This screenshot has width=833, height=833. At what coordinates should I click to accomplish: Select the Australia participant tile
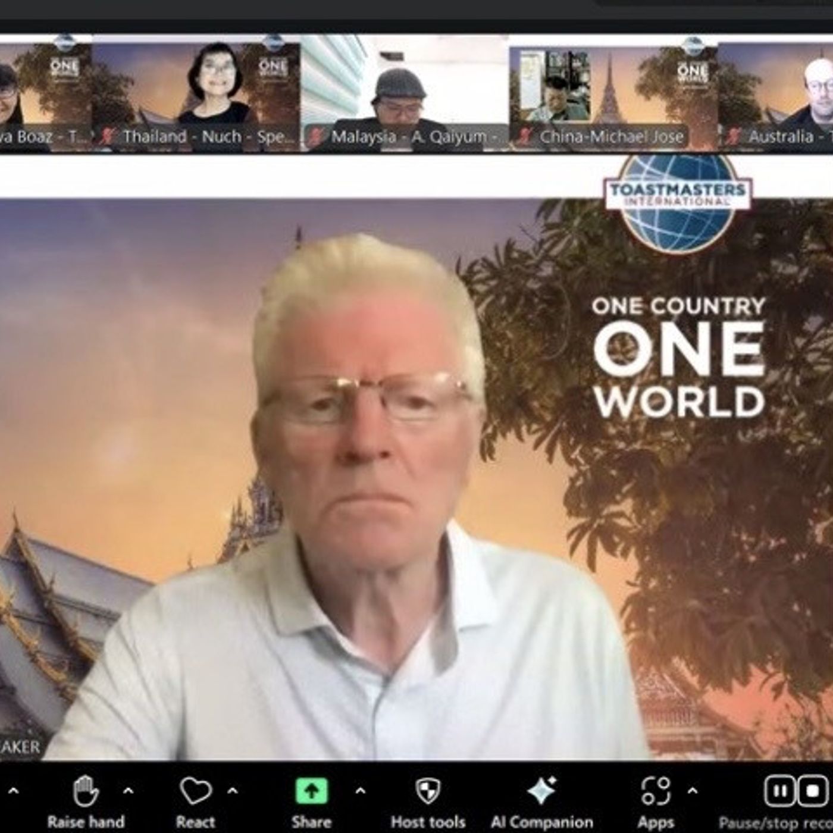[x=775, y=94]
